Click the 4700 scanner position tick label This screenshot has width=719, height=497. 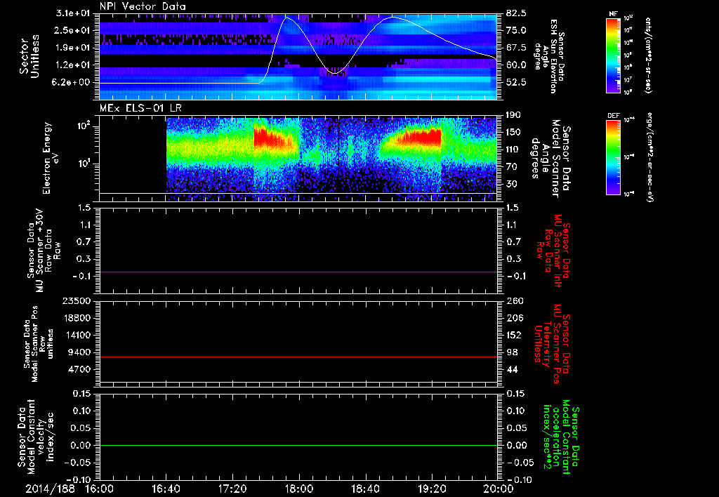[80, 370]
